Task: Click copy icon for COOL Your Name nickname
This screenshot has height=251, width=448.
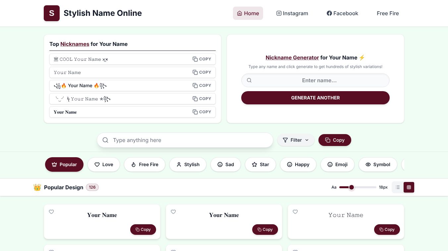Action: tap(195, 59)
